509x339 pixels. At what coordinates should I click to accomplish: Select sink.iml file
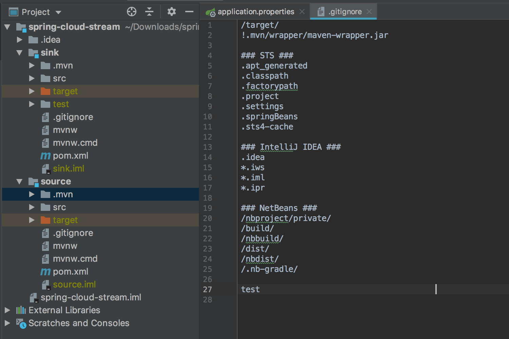[x=69, y=168]
